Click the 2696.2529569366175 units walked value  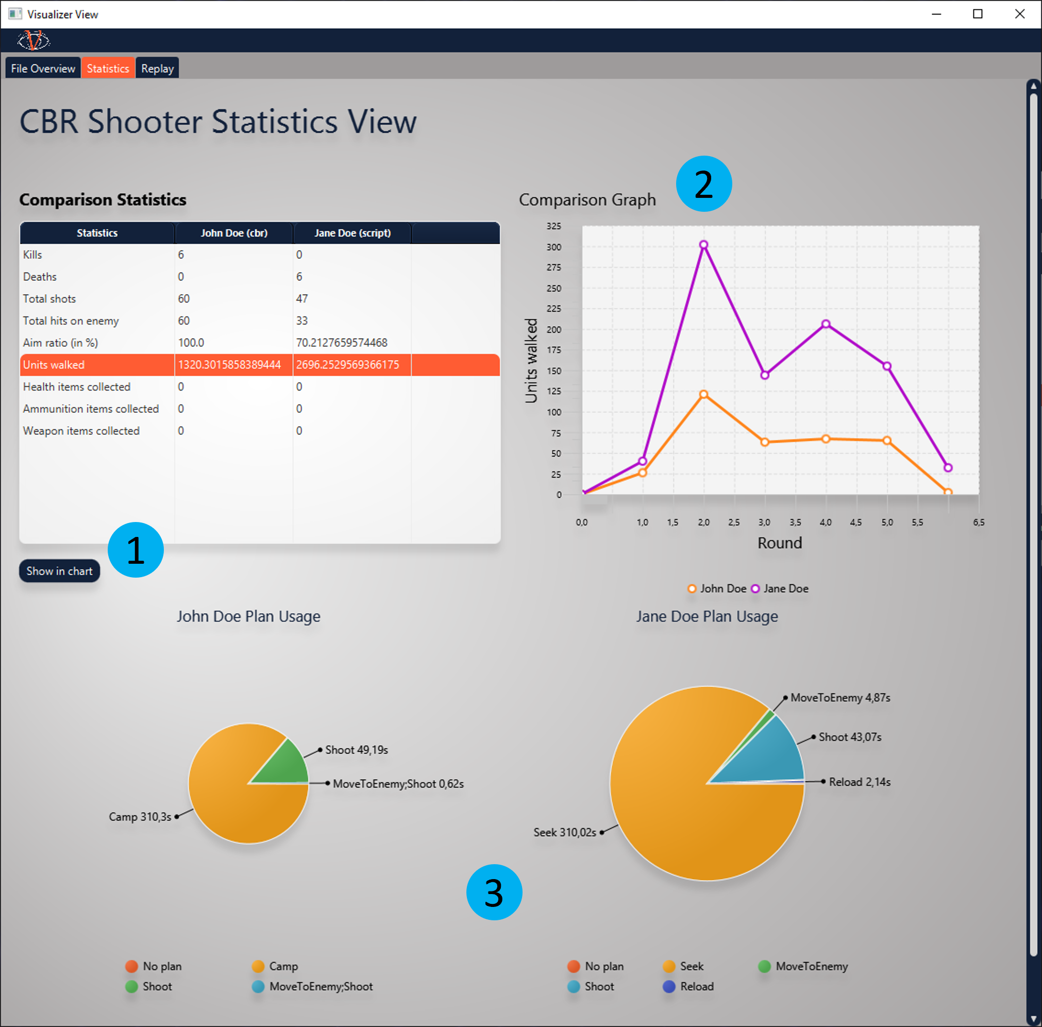[348, 365]
